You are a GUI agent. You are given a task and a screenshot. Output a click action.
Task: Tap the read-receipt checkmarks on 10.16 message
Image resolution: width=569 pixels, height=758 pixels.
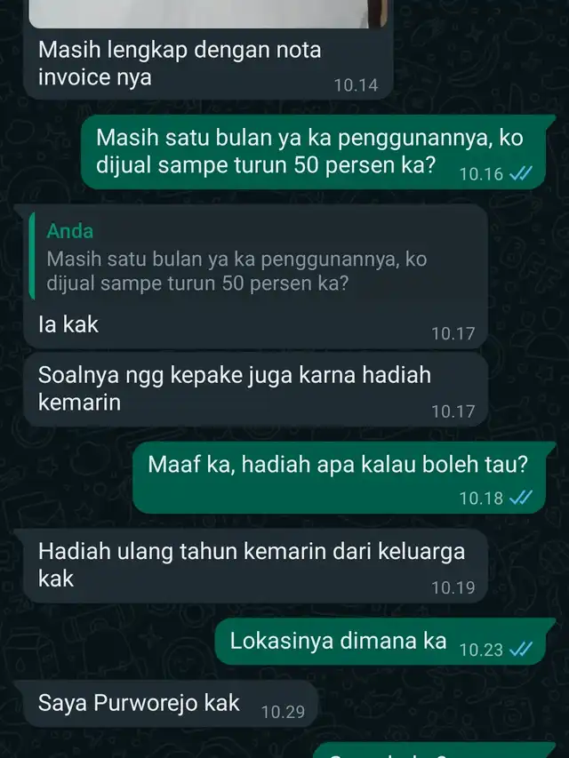click(x=521, y=173)
